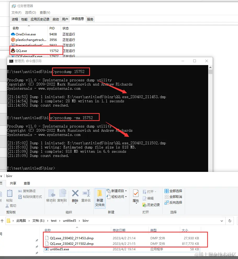Sort processes by 状态 column header
Image resolution: width=238 pixels, height=259 pixels.
[x=66, y=28]
